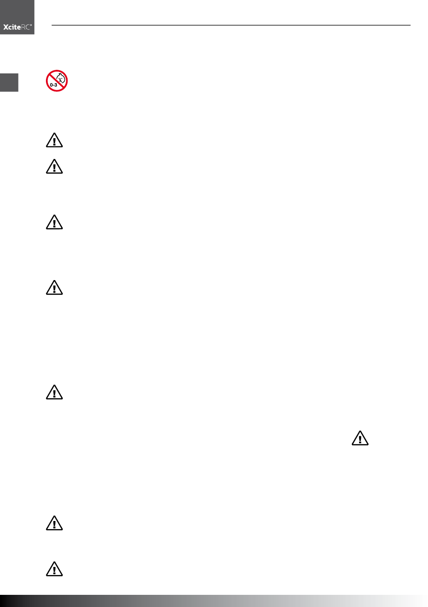The width and height of the screenshot is (428, 607).
Task: Click the exclamation mark inside the topmost warning triangle
Action: 55,142
